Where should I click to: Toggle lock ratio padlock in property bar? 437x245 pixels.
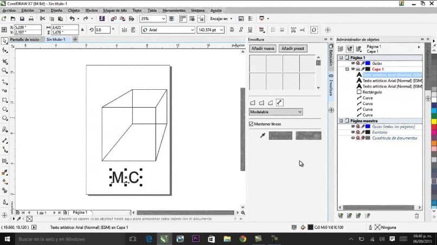(82, 30)
